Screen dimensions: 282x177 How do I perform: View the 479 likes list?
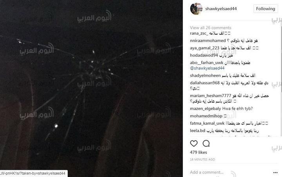[x=198, y=152]
